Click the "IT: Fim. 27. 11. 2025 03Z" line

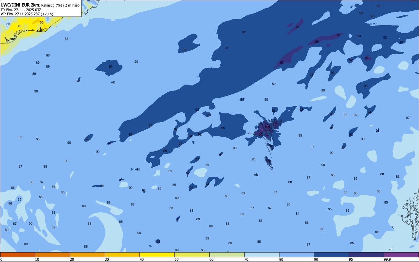point(21,9)
